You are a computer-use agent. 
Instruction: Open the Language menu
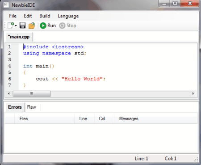68,16
